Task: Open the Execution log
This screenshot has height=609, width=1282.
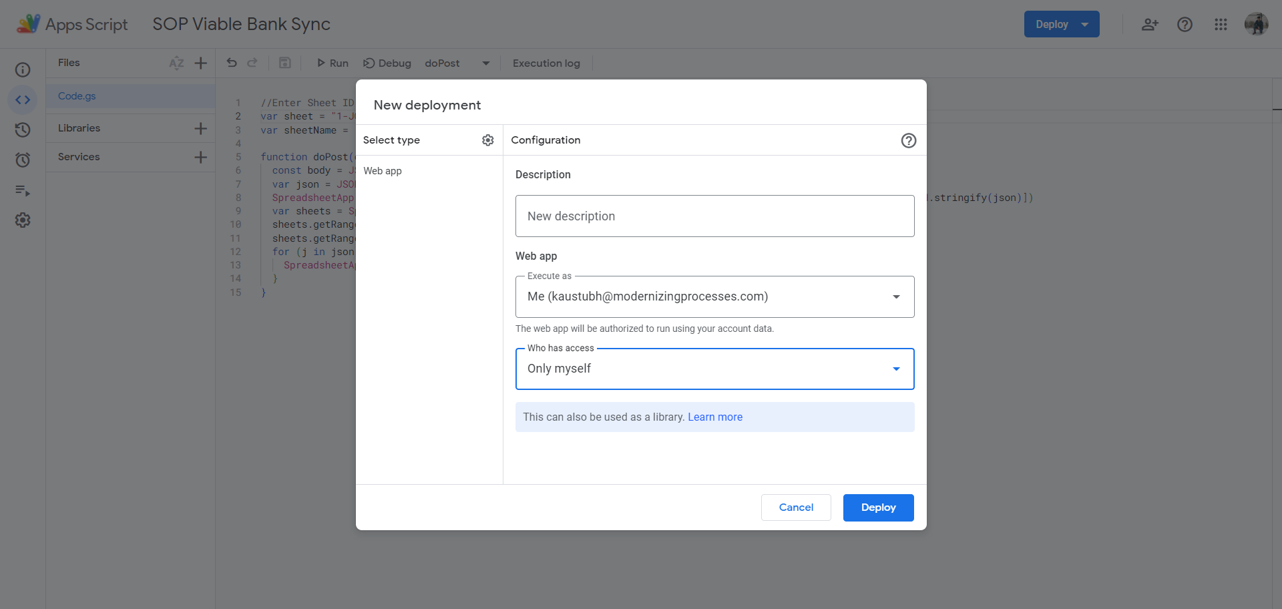Action: pos(546,63)
